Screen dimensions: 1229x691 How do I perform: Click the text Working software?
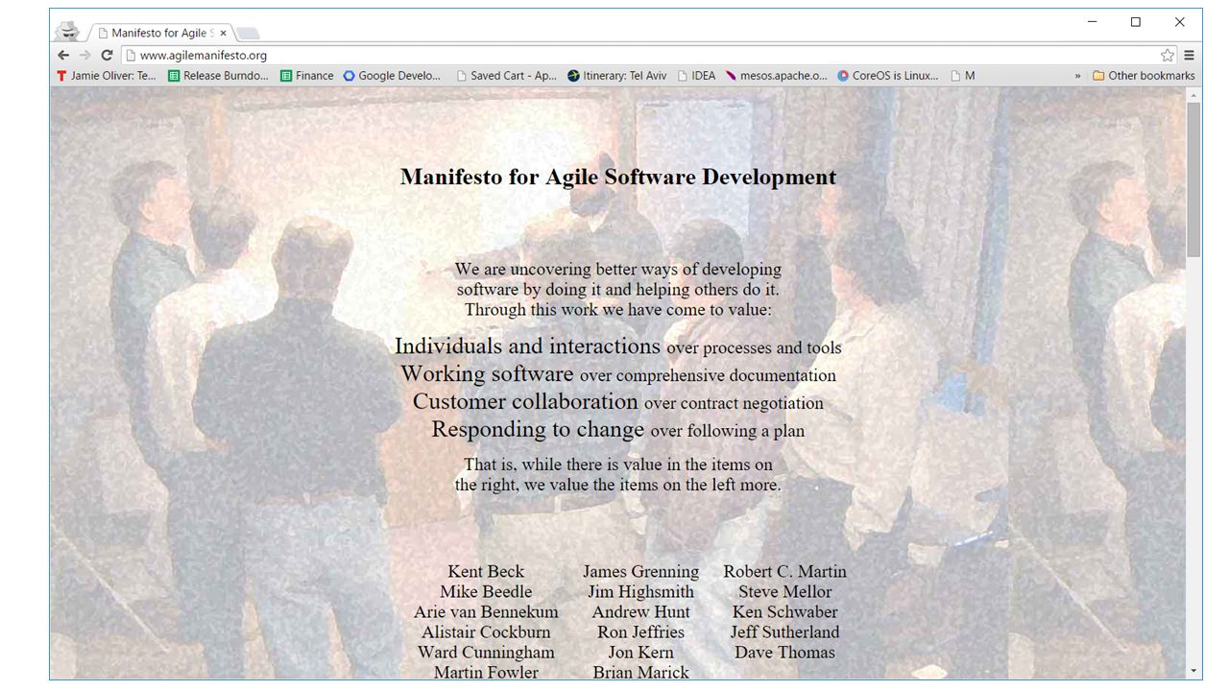[487, 373]
